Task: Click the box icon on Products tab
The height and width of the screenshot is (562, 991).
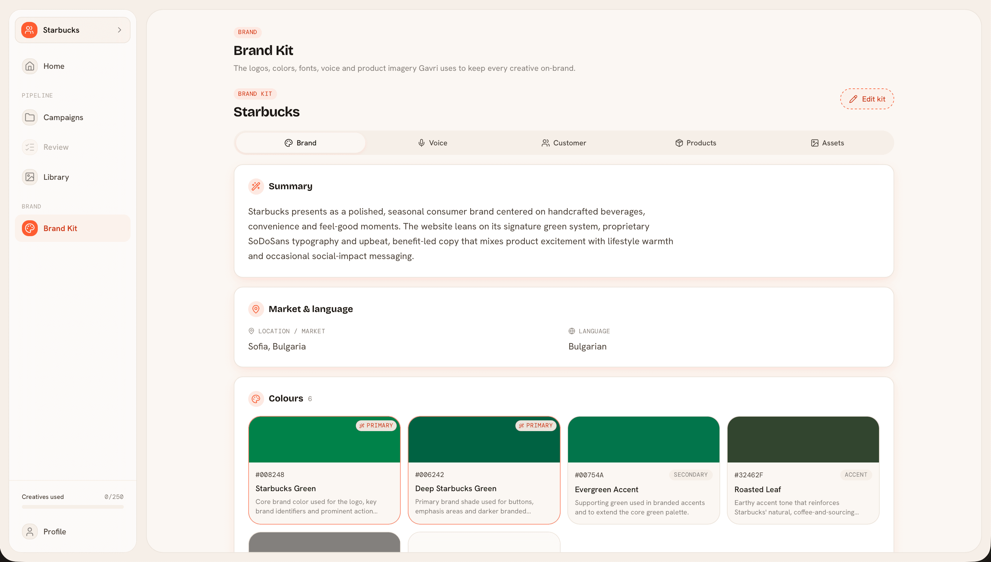Action: coord(679,143)
